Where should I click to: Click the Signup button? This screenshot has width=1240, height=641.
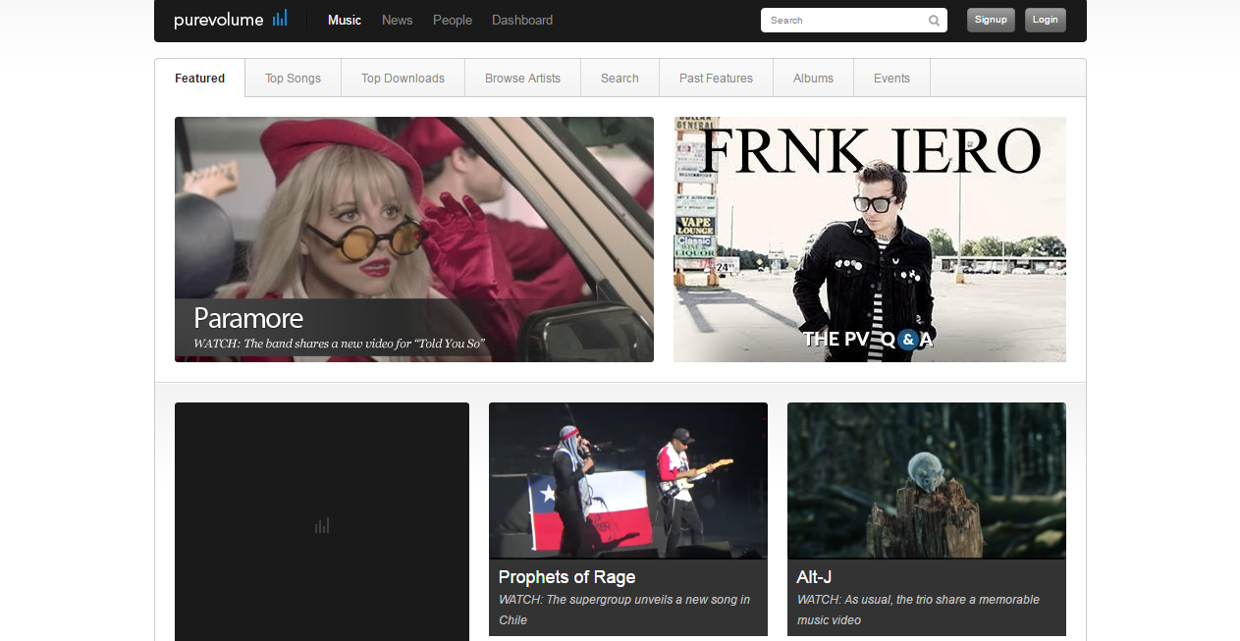(x=991, y=21)
